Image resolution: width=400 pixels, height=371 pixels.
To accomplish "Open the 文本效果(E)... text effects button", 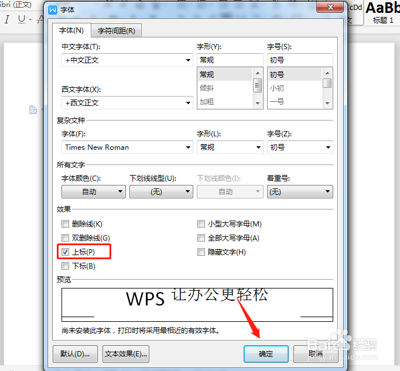I will 126,353.
